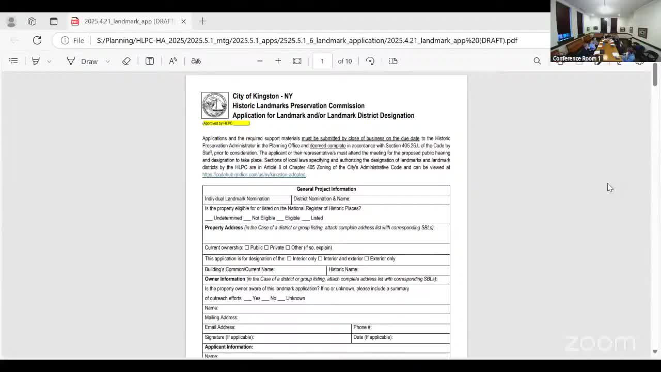
Task: Rotate the PDF page
Action: click(370, 61)
